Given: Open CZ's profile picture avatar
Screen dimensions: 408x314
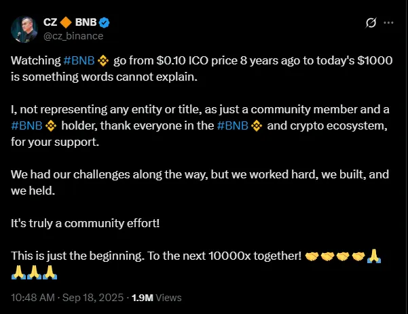Looking at the screenshot, I should (x=24, y=28).
